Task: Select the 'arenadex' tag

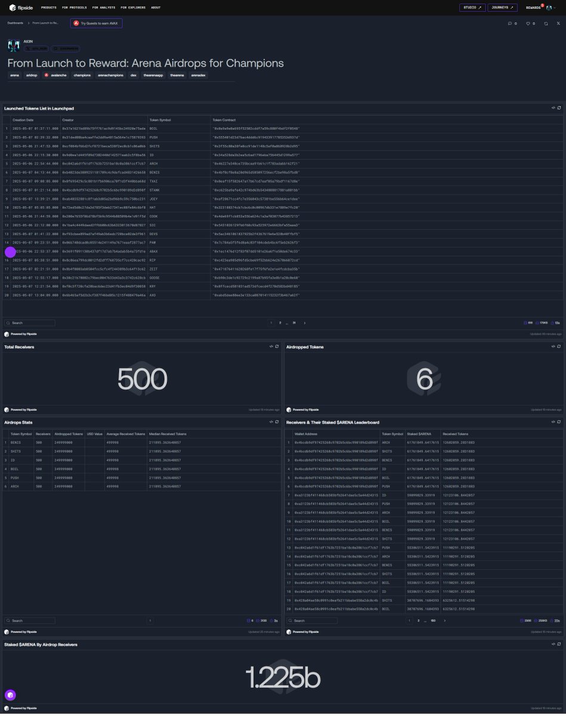Action: [199, 75]
